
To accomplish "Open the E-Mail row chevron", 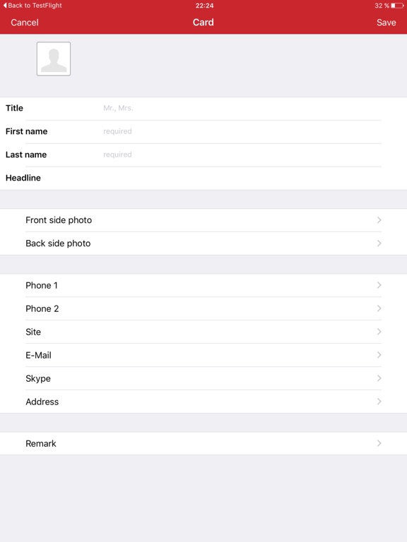I will [379, 355].
